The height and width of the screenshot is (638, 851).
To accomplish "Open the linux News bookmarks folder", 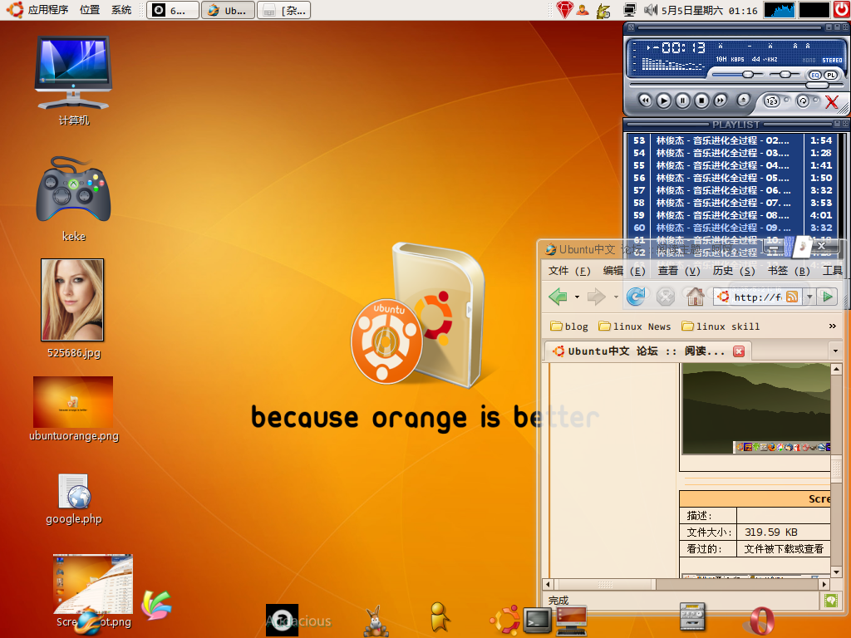I will tap(634, 326).
